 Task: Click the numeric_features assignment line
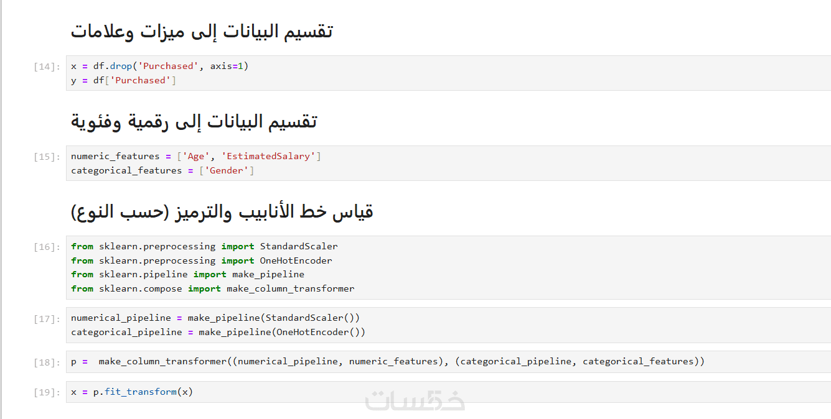tap(196, 156)
